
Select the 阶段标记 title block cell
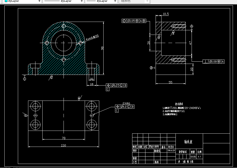click(183, 152)
